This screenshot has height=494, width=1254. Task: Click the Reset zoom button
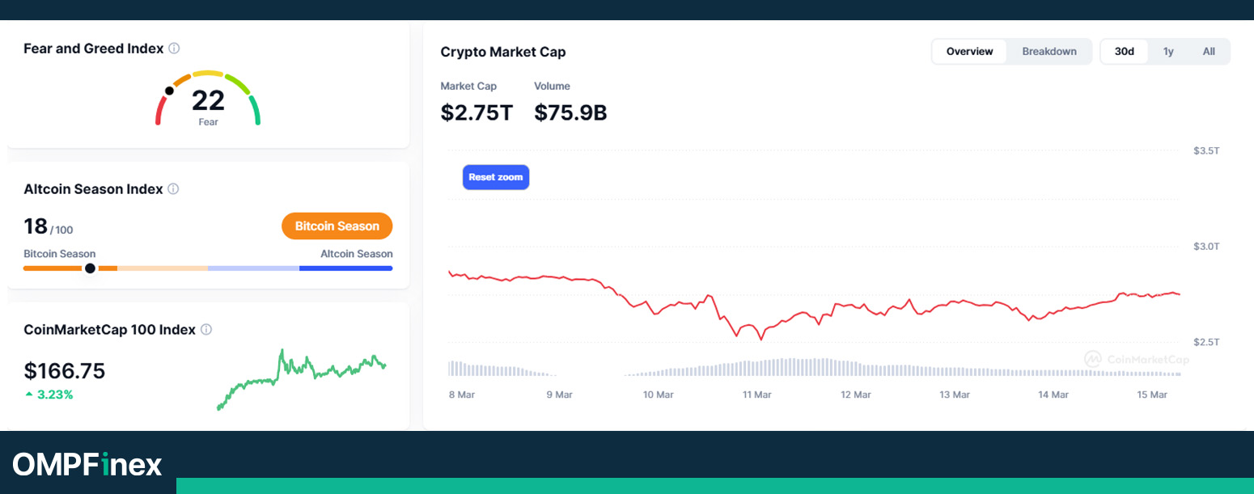(496, 177)
